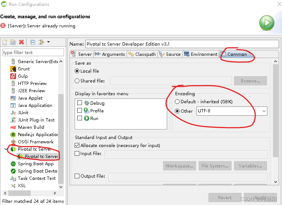The width and height of the screenshot is (282, 205).
Task: Click the green Run arrow banner icon
Action: [267, 23]
